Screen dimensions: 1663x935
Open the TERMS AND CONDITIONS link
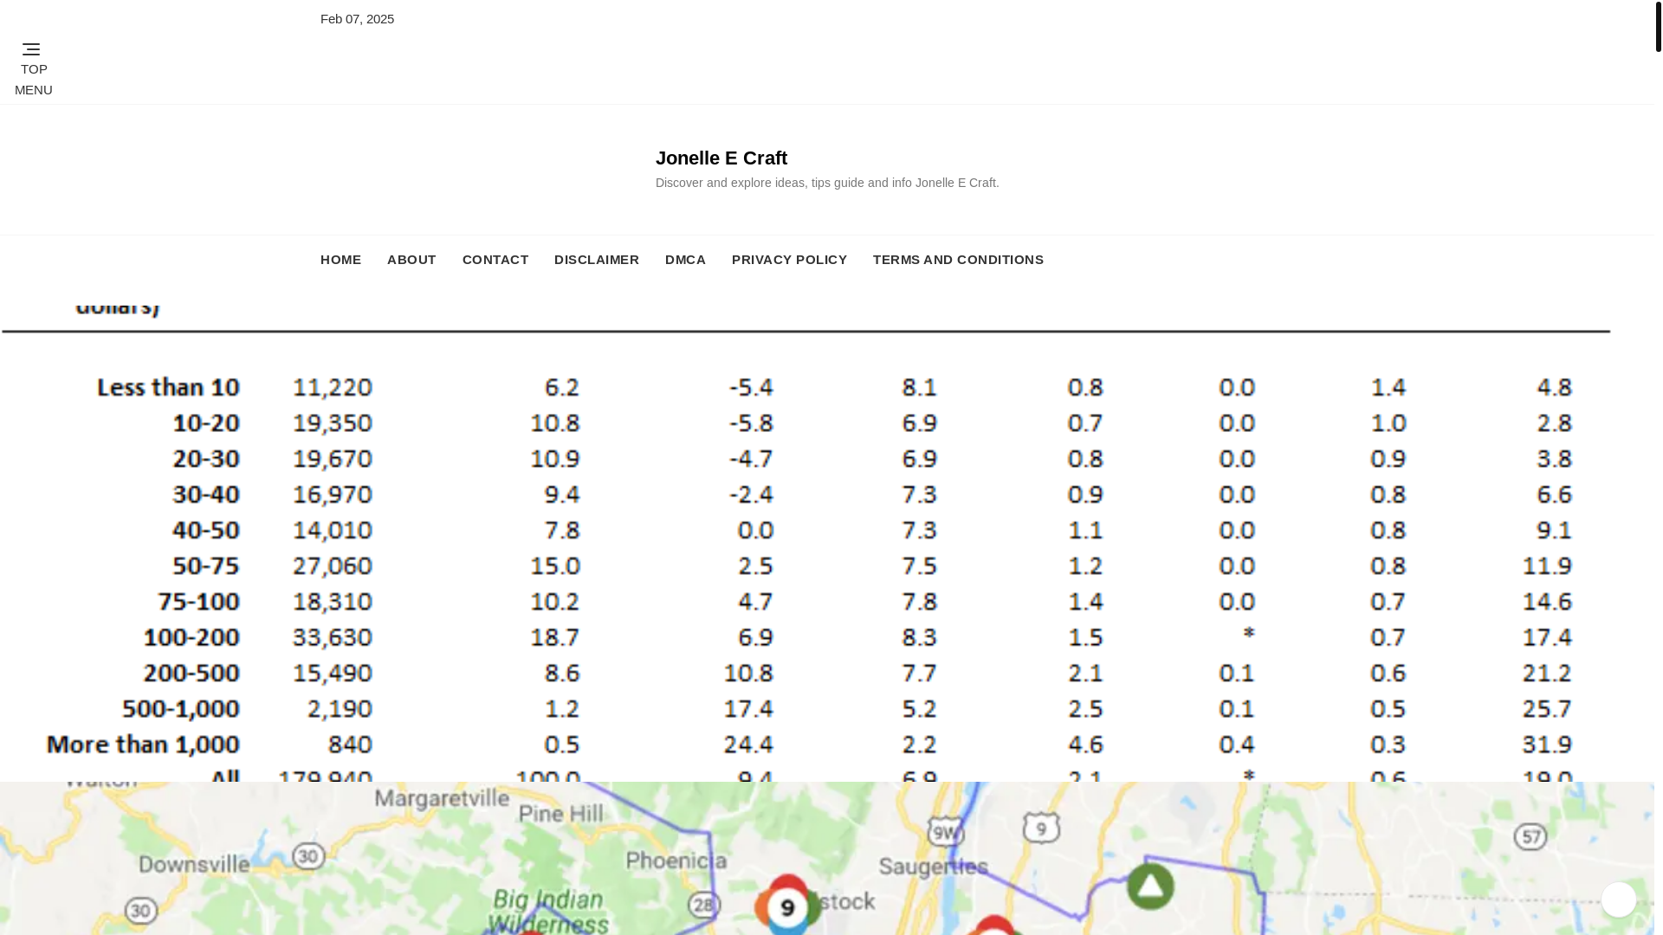[958, 260]
